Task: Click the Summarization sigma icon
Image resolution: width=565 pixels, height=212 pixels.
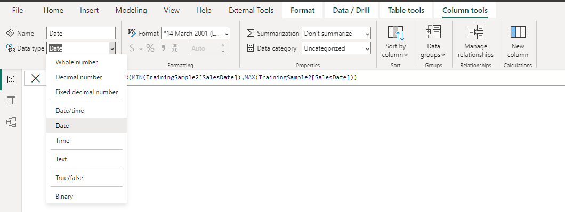Action: [251, 33]
